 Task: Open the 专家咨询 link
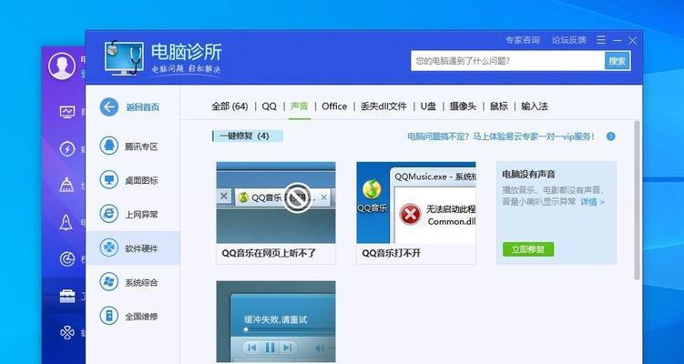tap(522, 40)
